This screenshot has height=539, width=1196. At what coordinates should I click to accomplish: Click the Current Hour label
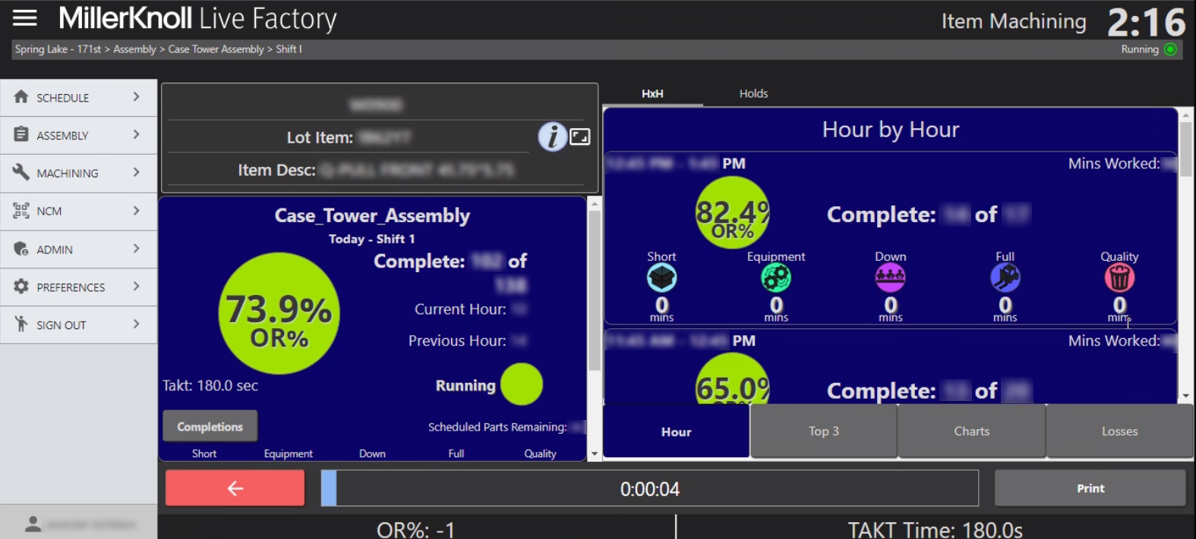460,309
